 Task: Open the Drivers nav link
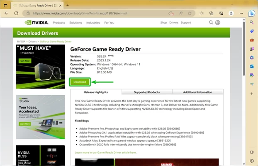[174, 22]
